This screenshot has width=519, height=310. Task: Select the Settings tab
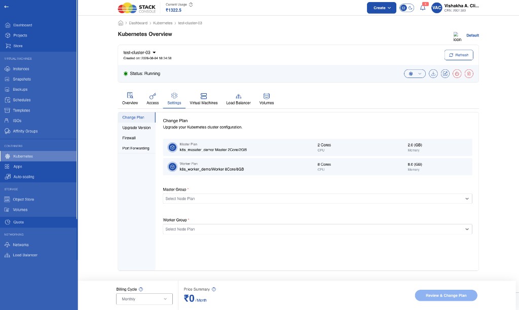[x=174, y=99]
